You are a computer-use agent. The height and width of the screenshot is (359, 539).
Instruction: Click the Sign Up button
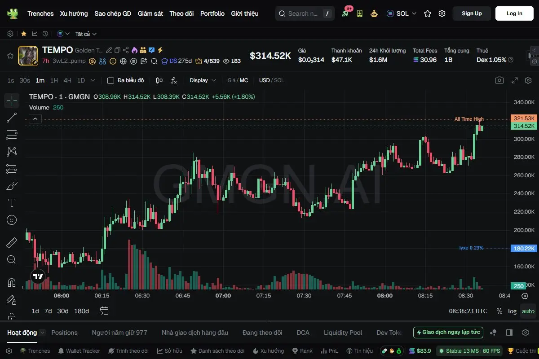(x=472, y=13)
